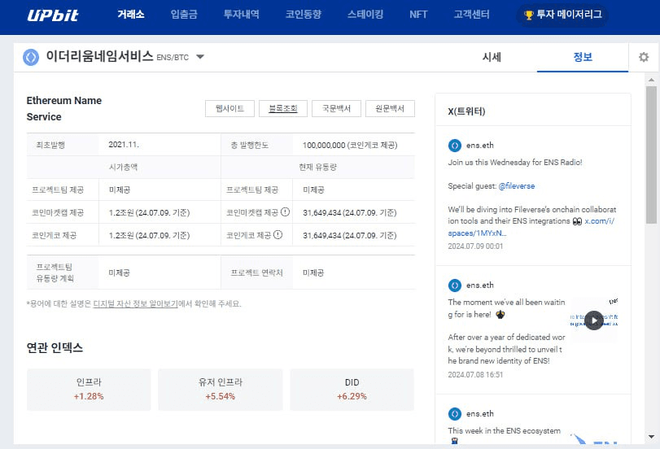Play the video in the ENS tweet
Image resolution: width=660 pixels, height=449 pixels.
tap(595, 320)
